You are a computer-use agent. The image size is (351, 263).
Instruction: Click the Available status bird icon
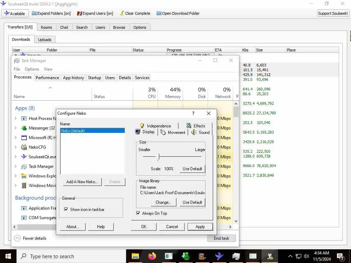7,13
